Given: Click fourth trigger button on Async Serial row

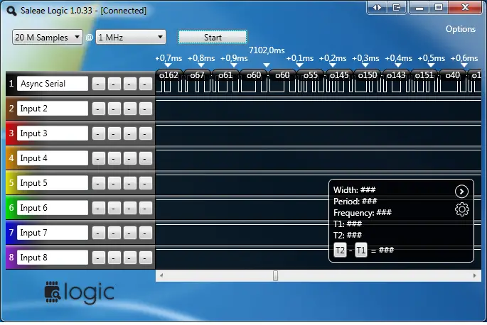Looking at the screenshot, I should (145, 84).
